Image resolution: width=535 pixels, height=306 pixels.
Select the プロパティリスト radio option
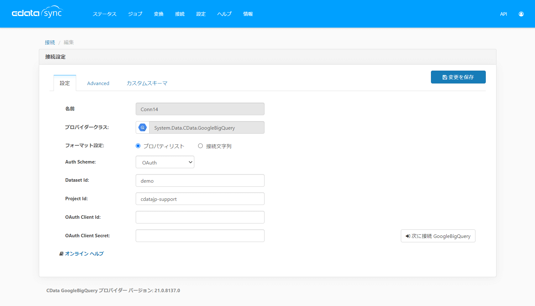[138, 146]
